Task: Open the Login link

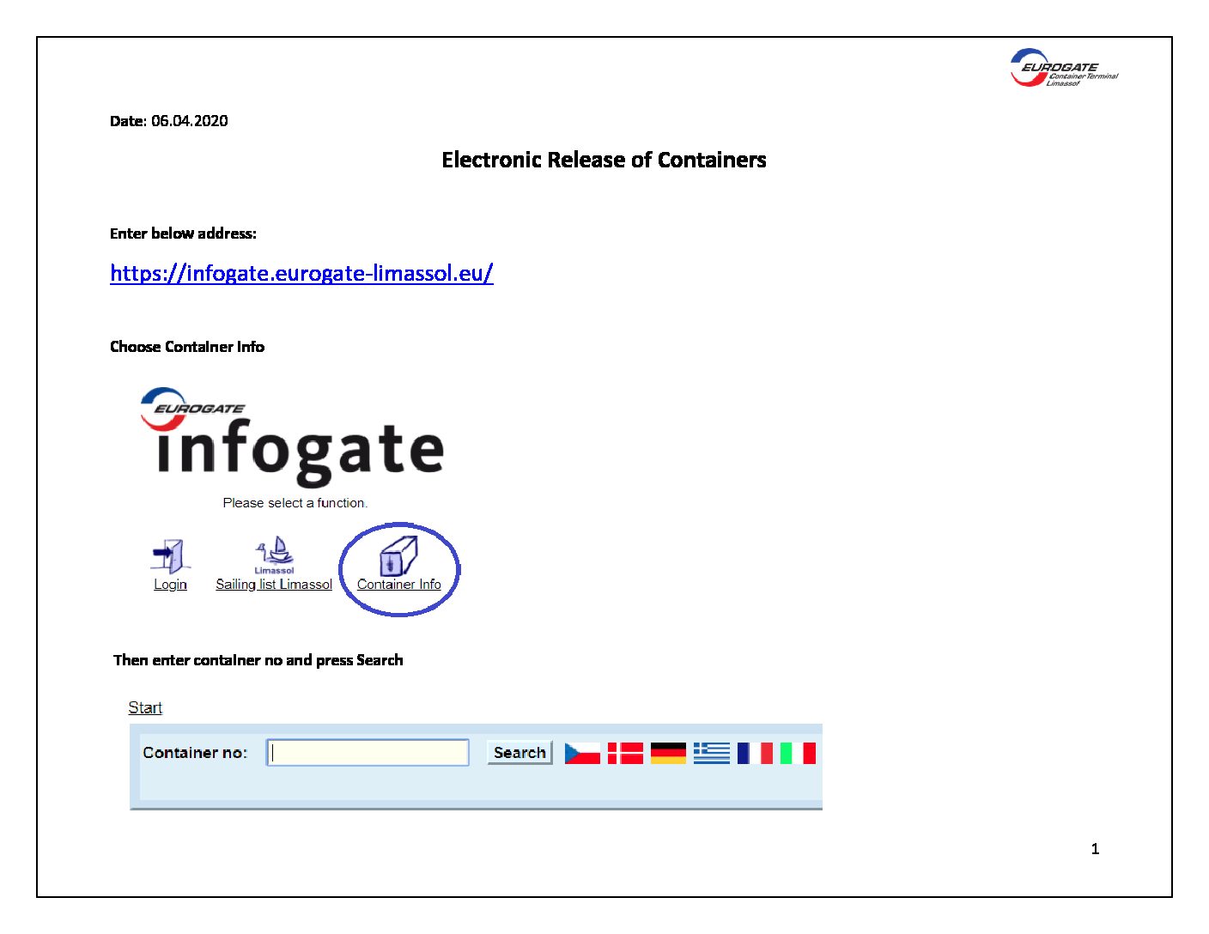Action: pyautogui.click(x=170, y=585)
